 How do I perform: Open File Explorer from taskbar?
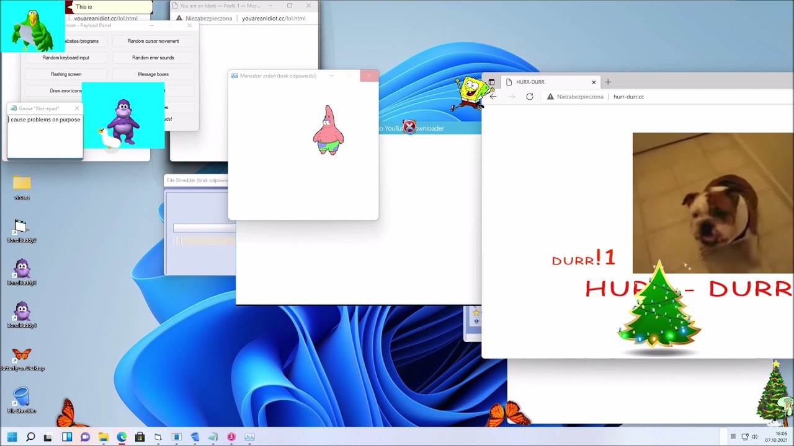click(104, 437)
